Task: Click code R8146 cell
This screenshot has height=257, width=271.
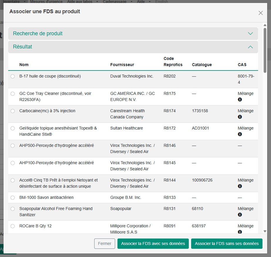Action: (169, 146)
